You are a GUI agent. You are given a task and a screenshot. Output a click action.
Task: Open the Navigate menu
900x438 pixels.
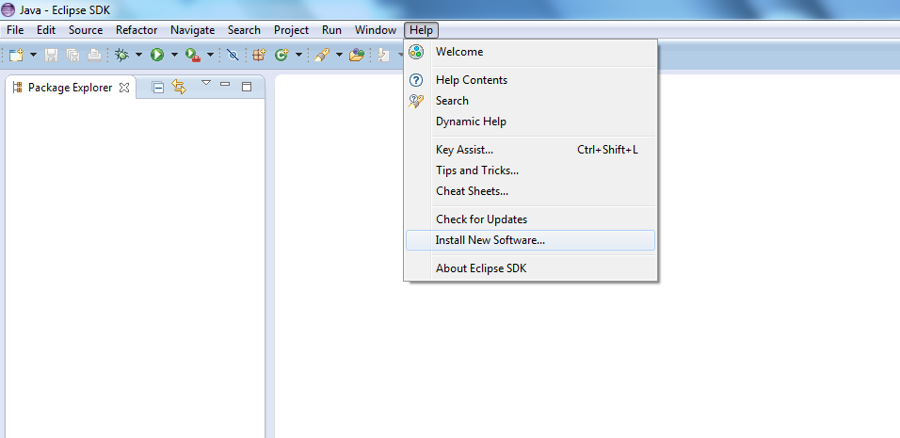pos(192,30)
